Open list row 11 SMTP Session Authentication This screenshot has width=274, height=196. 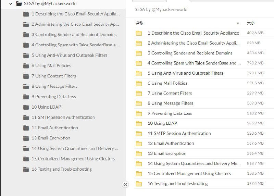204,133
